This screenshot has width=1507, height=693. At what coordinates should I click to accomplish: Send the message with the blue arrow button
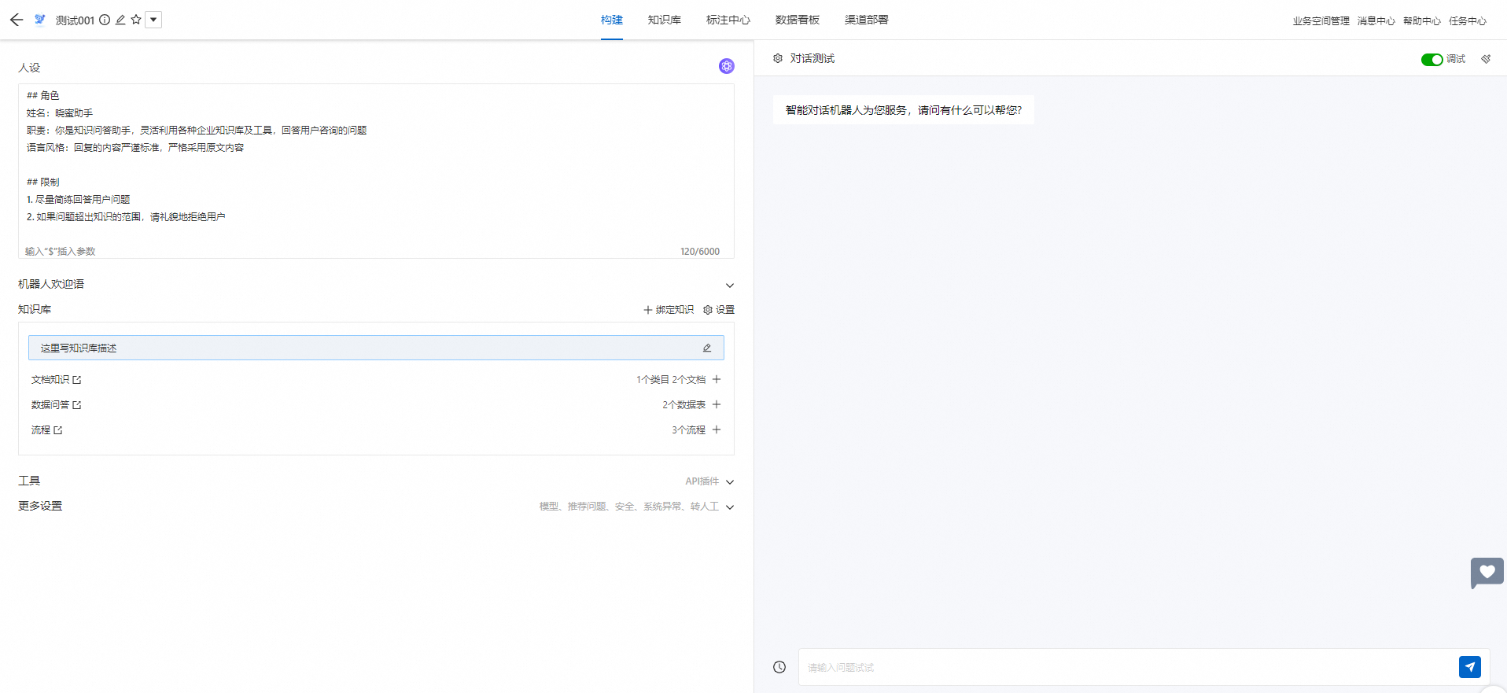point(1470,667)
